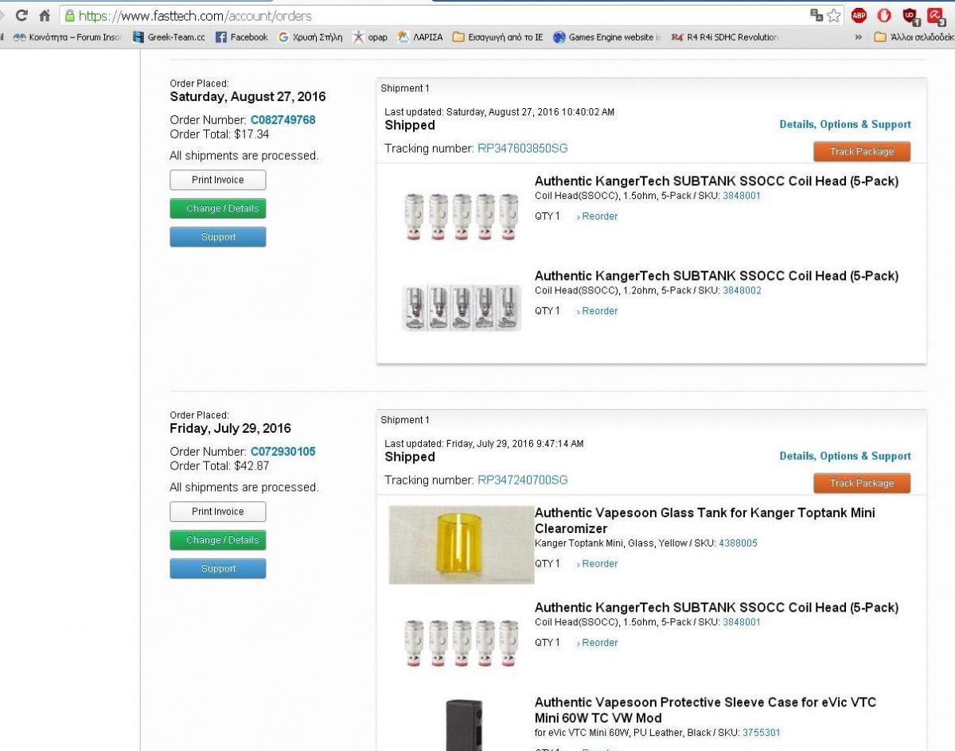Open the Facebook bookmark
Viewport: 955px width, 751px height.
pyautogui.click(x=242, y=37)
